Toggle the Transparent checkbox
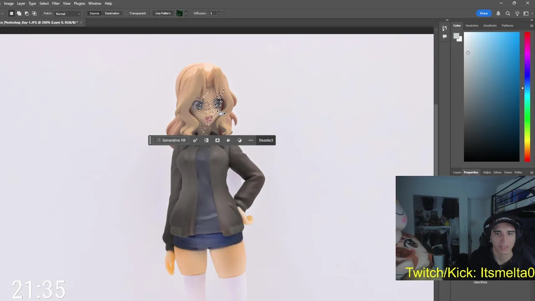 point(127,13)
